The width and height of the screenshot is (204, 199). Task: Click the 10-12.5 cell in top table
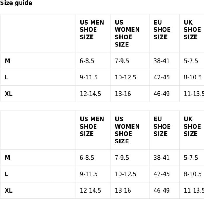click(x=125, y=77)
